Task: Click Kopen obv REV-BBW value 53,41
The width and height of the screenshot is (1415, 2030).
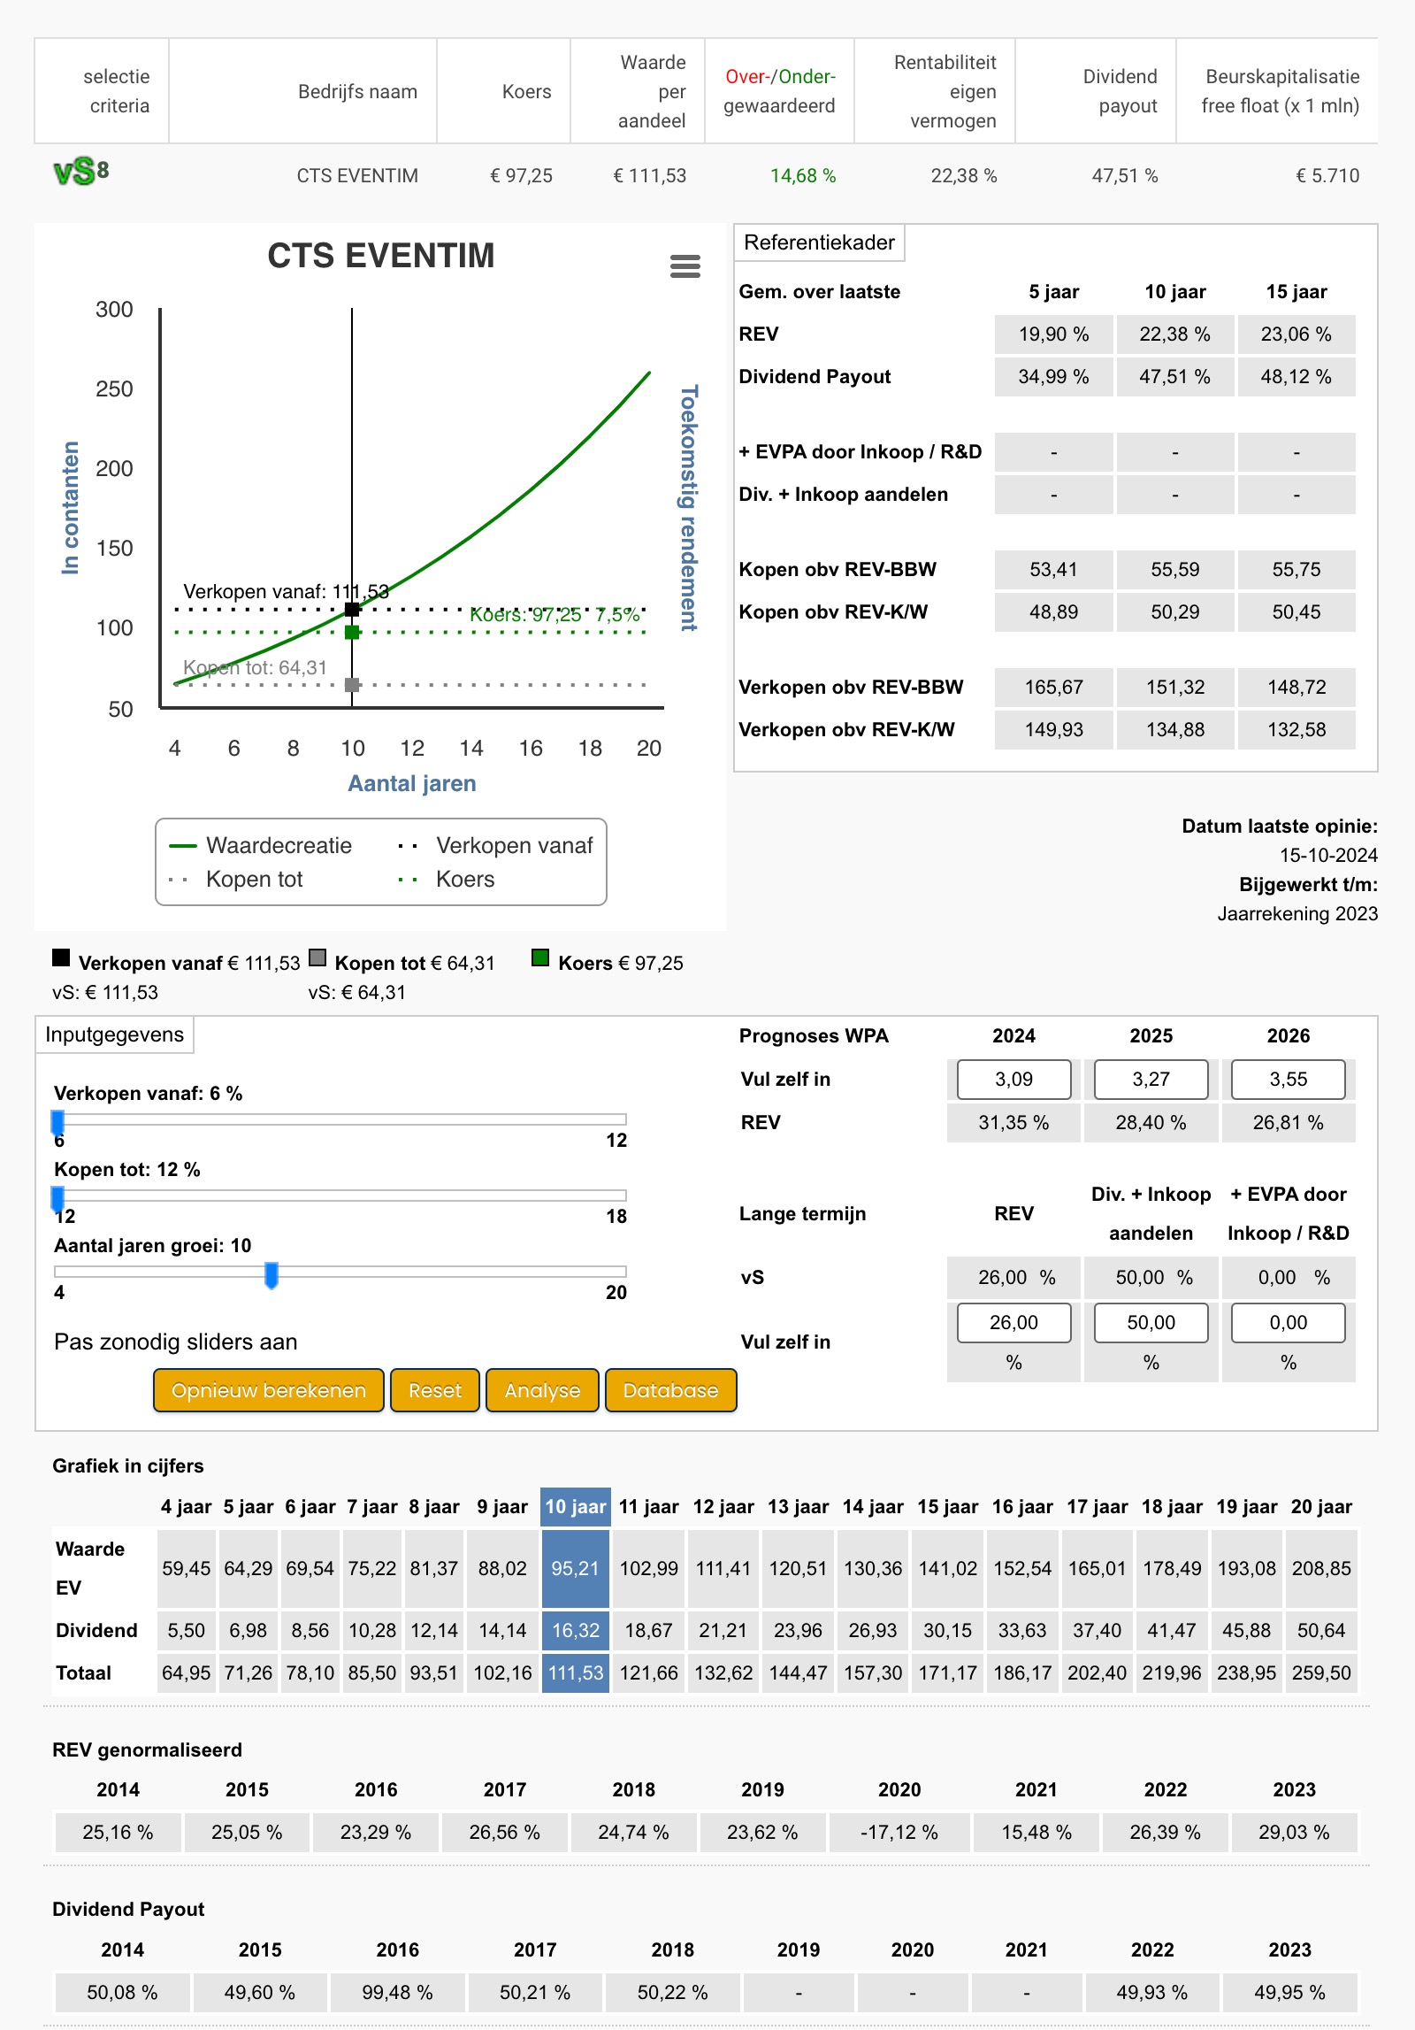Action: coord(1053,570)
